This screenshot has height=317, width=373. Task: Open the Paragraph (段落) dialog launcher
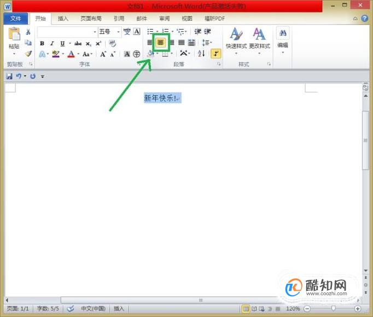click(x=219, y=64)
